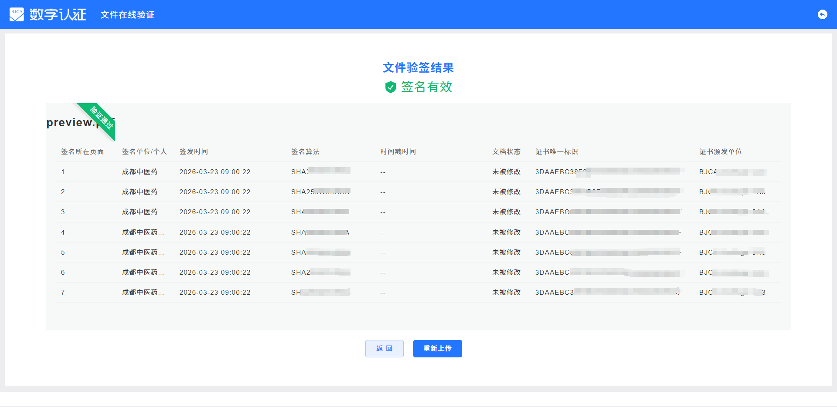Viewport: 837px width, 407px height.
Task: Select page number 2 cell
Action: pyautogui.click(x=63, y=192)
